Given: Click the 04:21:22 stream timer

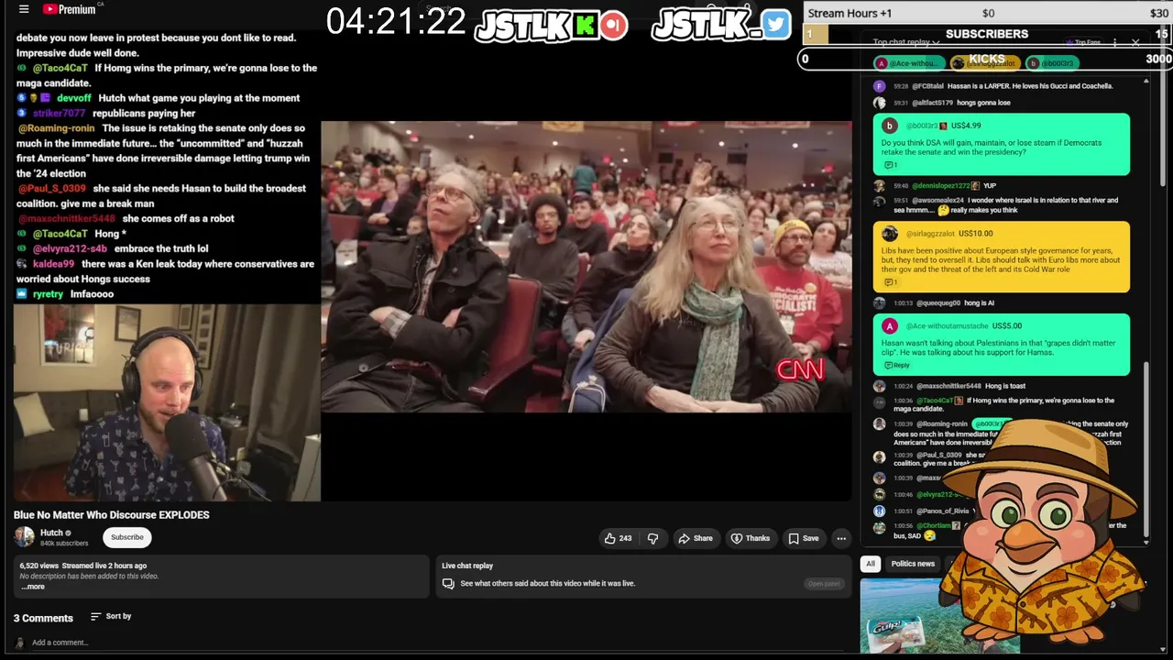Looking at the screenshot, I should point(396,22).
